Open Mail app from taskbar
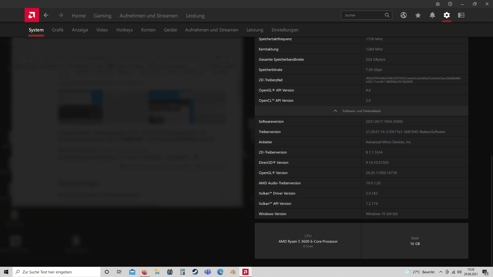The height and width of the screenshot is (277, 493). pos(132,272)
